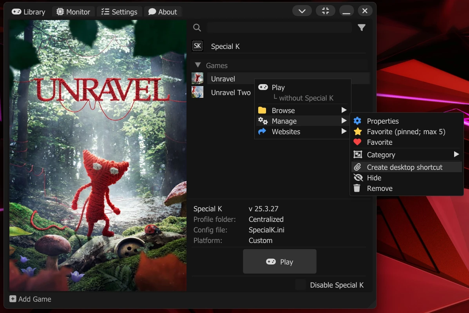Screen dimensions: 469x313
Task: Open the Library tab
Action: (28, 12)
